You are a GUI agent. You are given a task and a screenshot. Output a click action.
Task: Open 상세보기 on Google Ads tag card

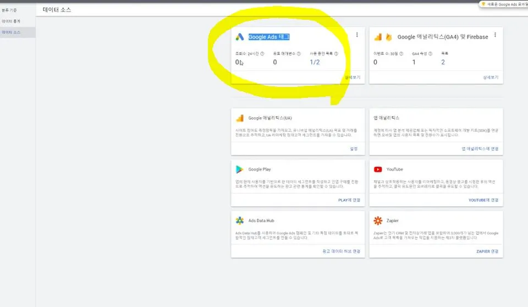coord(353,77)
